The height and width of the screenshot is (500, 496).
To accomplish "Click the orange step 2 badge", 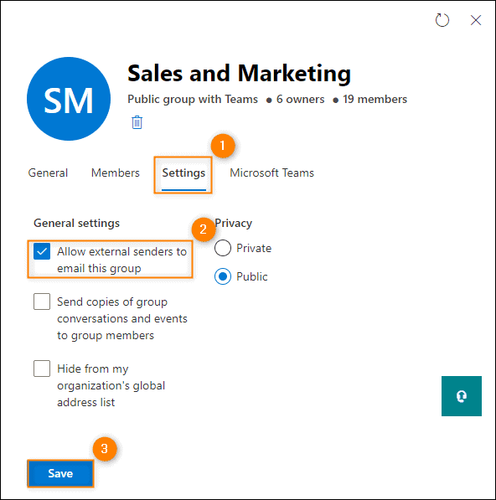I will [x=204, y=229].
